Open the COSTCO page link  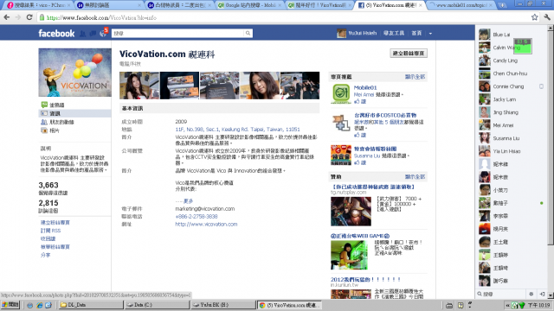[x=385, y=115]
